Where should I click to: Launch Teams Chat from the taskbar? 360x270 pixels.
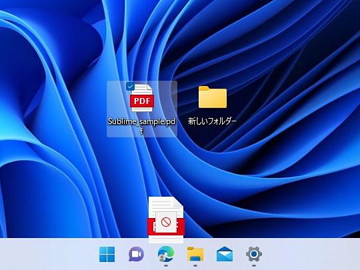point(136,254)
